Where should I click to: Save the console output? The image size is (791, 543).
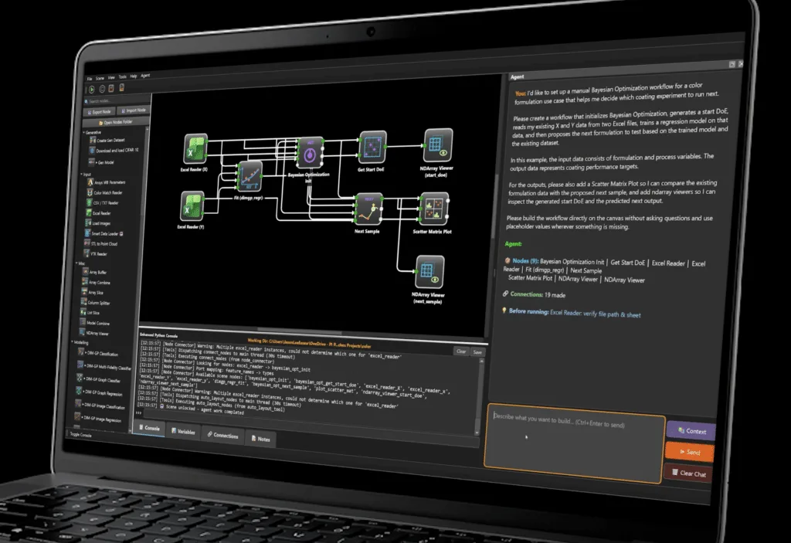tap(477, 352)
